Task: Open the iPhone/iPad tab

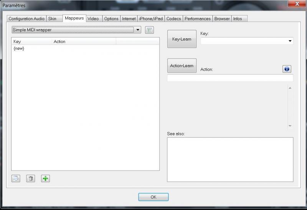Action: (151, 18)
